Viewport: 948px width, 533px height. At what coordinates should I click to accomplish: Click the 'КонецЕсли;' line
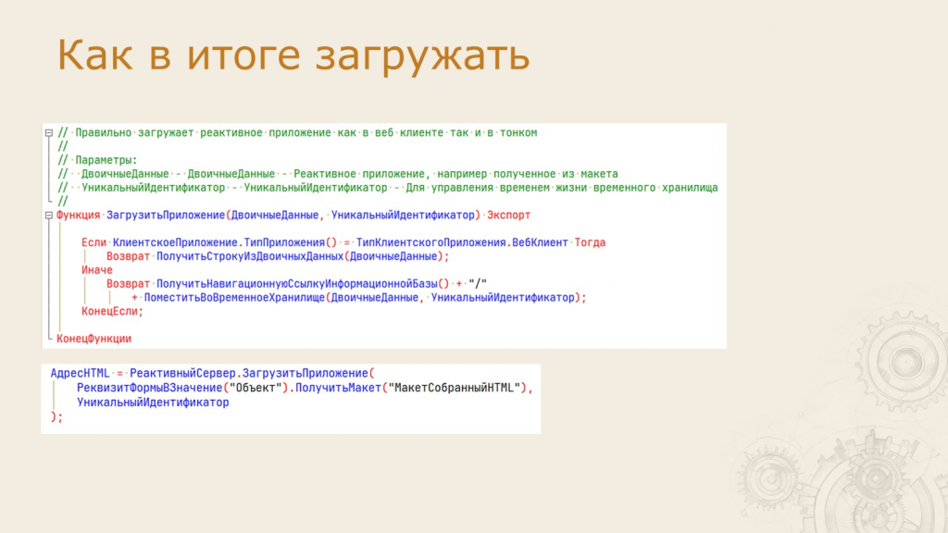coord(112,311)
